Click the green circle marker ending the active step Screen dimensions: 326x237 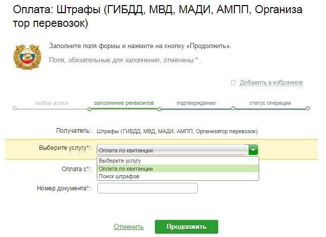tap(159, 108)
